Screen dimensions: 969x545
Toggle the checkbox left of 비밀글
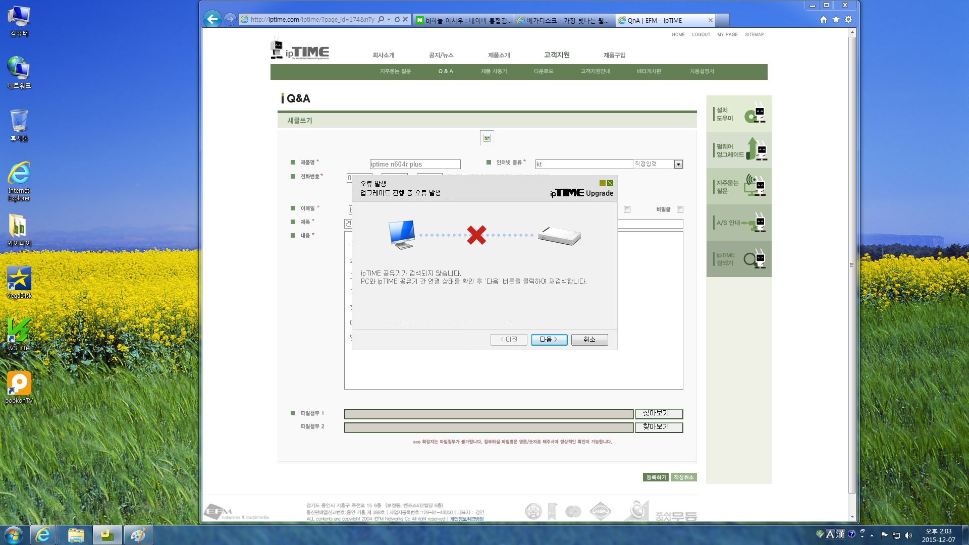click(x=627, y=209)
